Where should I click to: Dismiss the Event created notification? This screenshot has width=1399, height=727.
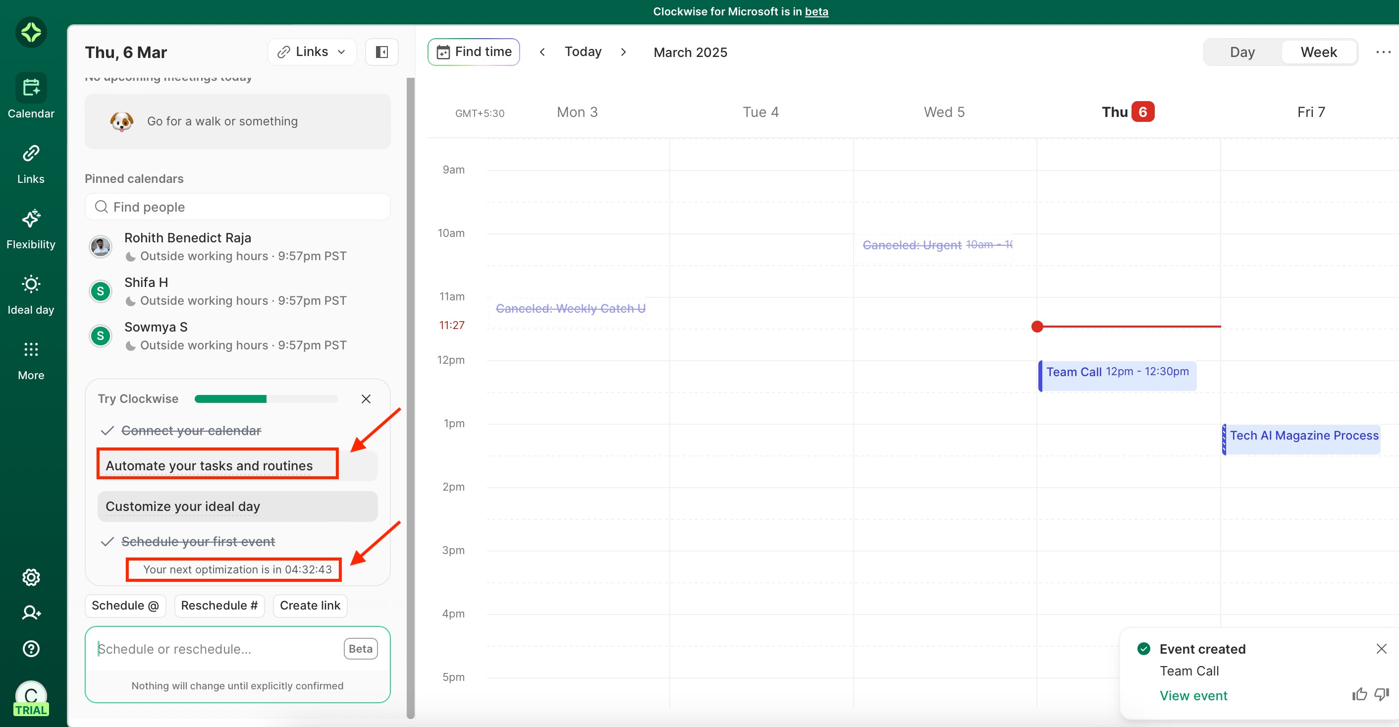tap(1382, 648)
